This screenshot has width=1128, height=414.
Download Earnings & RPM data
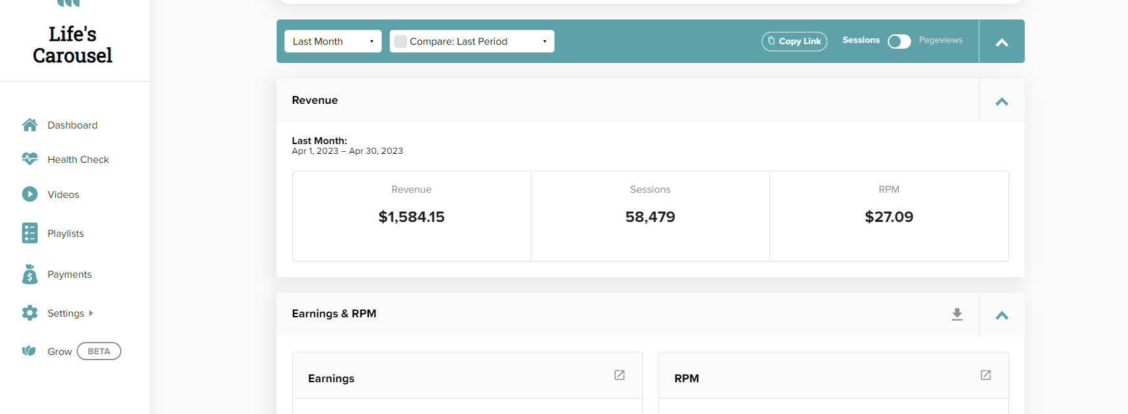[x=957, y=314]
